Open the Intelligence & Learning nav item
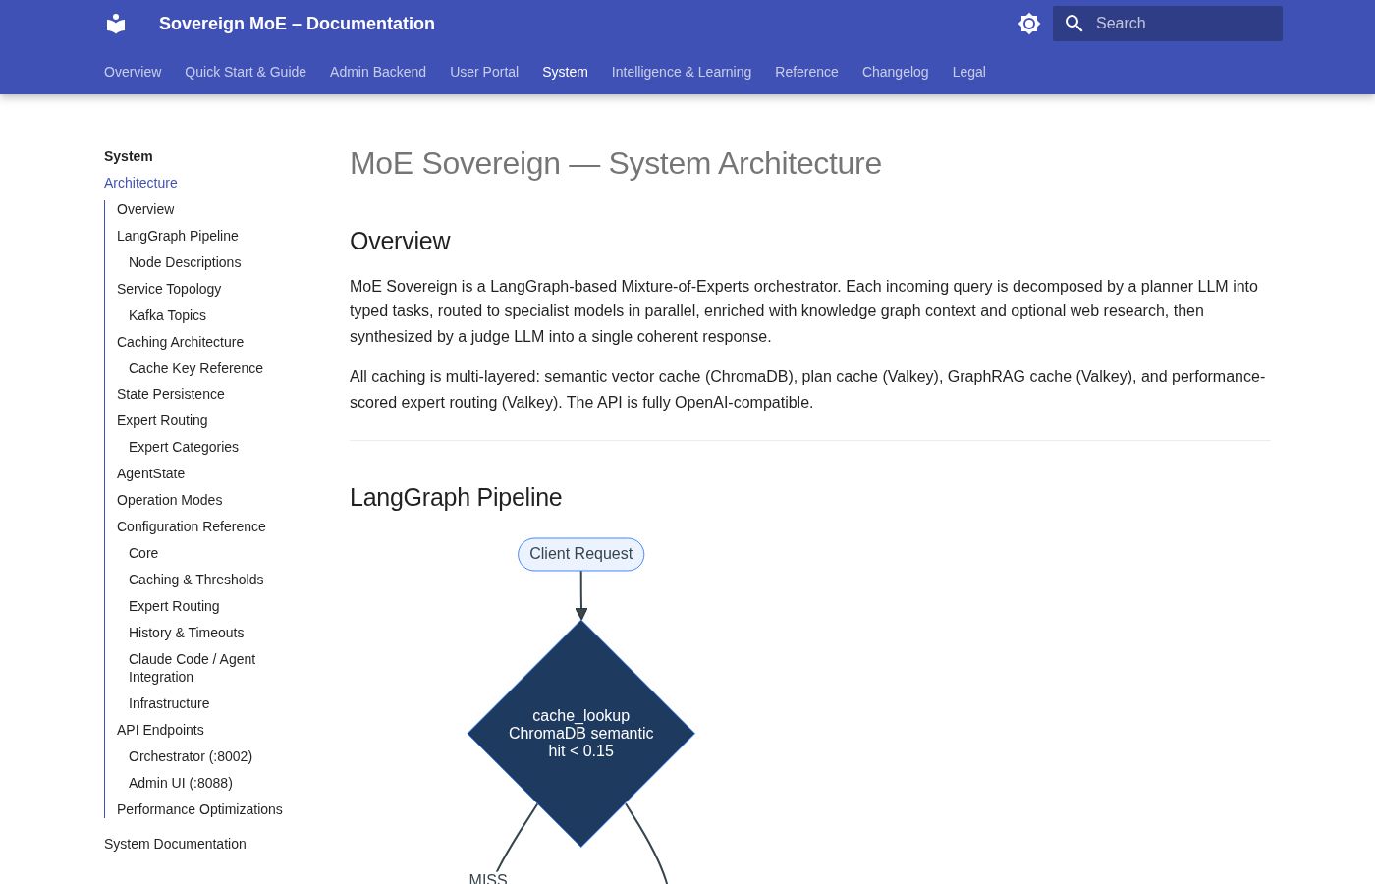The width and height of the screenshot is (1375, 884). pos(681,72)
